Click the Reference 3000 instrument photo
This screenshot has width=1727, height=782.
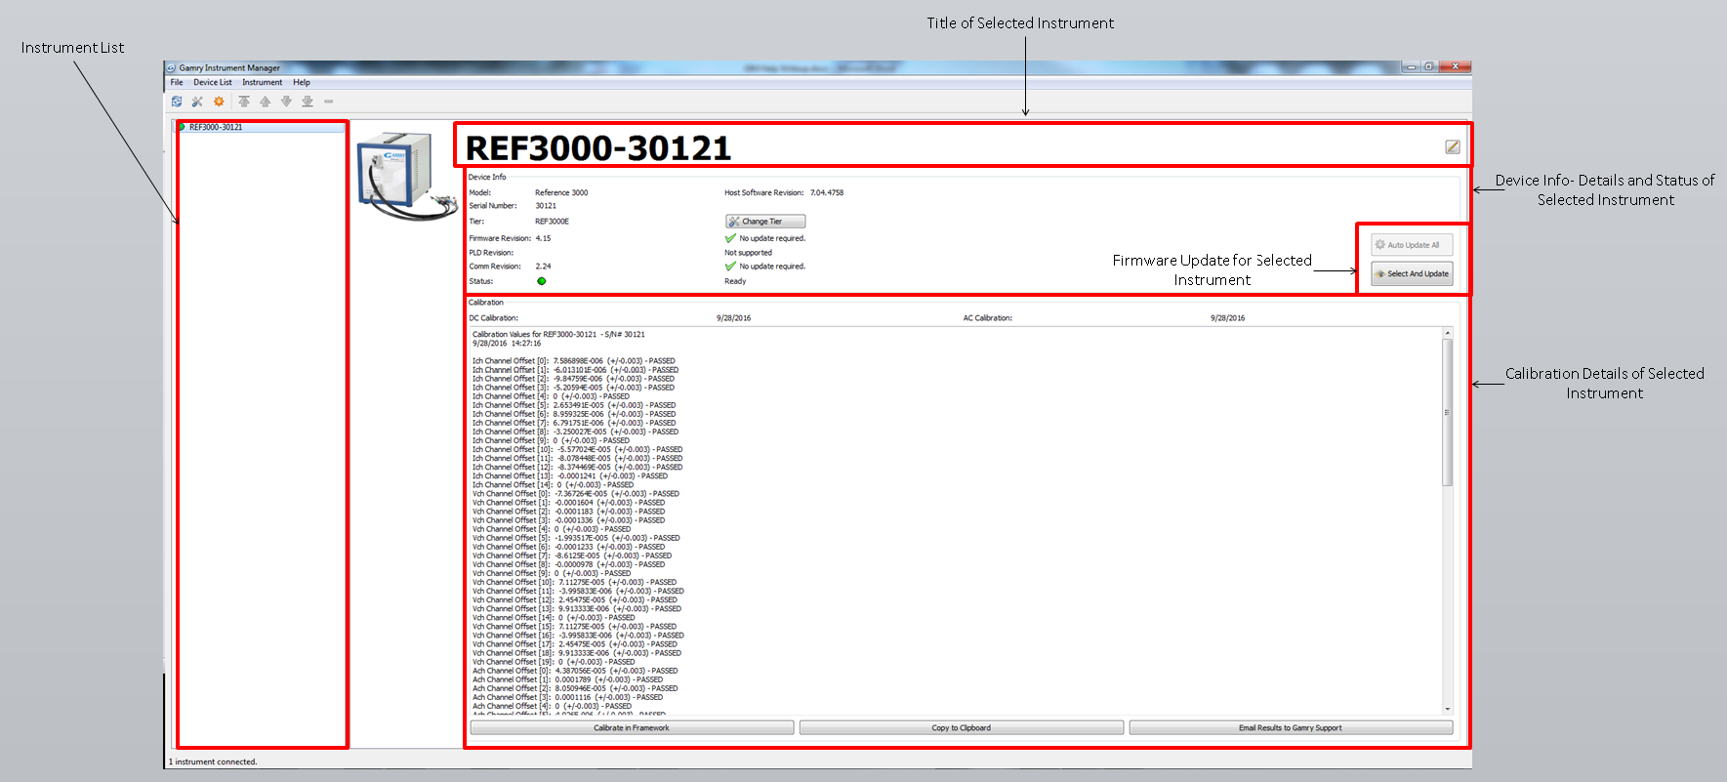[406, 176]
